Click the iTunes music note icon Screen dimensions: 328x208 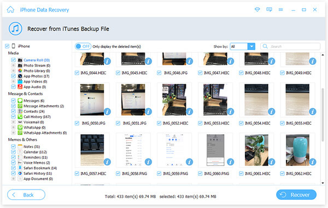point(15,28)
